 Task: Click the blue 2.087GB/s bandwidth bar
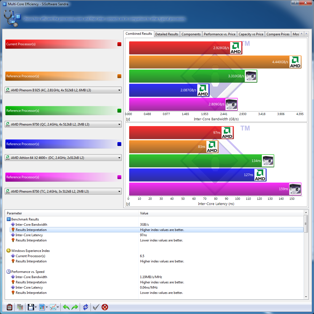169,90
